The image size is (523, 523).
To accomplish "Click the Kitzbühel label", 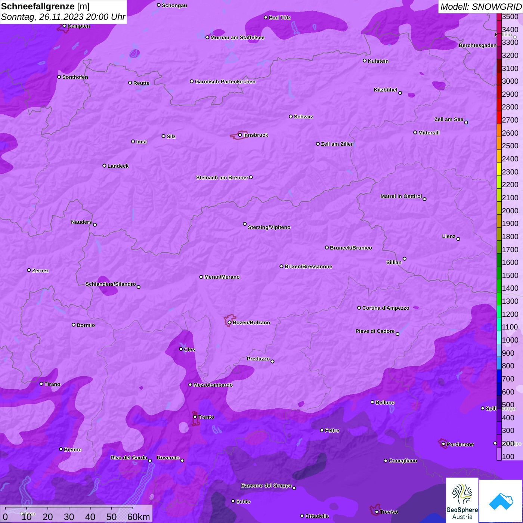I will 386,90.
